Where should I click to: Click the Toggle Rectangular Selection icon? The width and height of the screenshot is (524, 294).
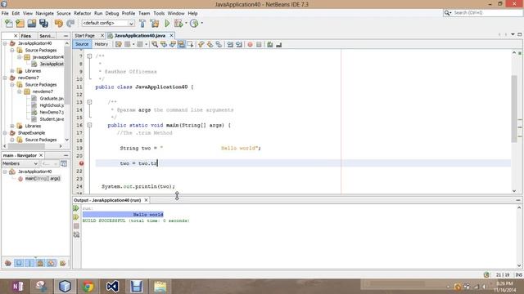click(191, 44)
